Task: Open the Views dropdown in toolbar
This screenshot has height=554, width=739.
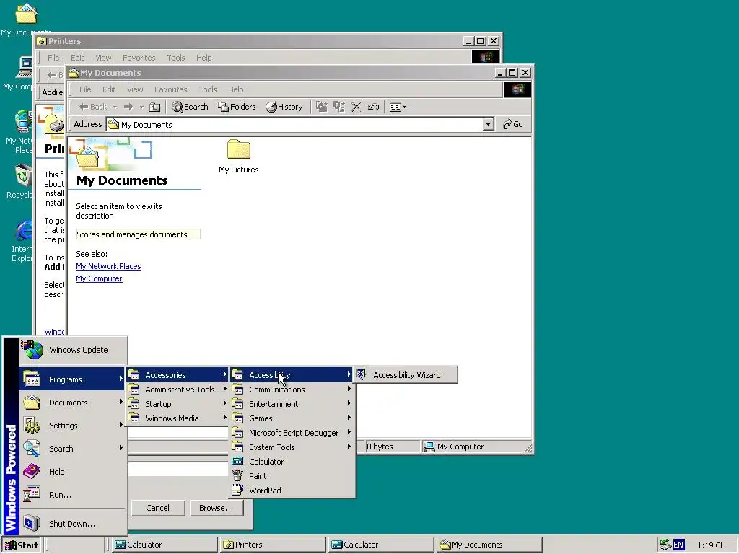Action: (398, 107)
